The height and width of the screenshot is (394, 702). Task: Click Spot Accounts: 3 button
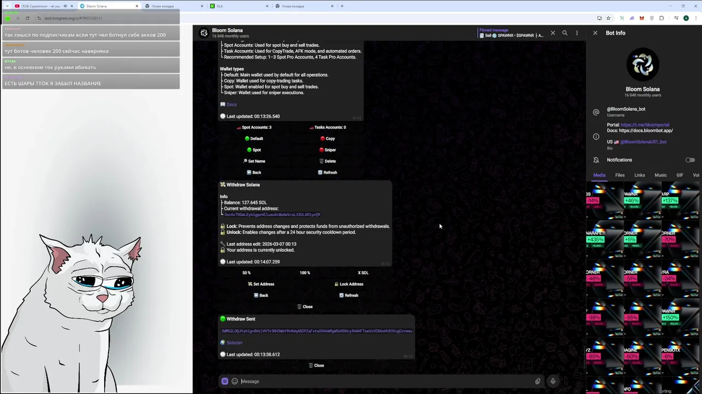pos(254,127)
